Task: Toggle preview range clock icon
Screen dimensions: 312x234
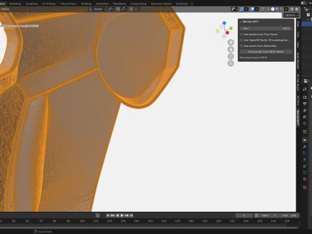Action: coord(256,215)
